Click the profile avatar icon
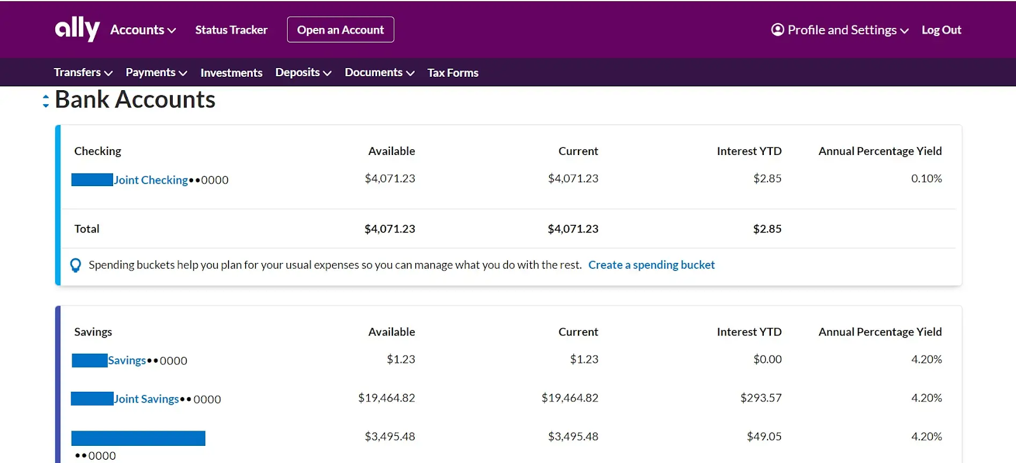The image size is (1016, 463). (777, 30)
